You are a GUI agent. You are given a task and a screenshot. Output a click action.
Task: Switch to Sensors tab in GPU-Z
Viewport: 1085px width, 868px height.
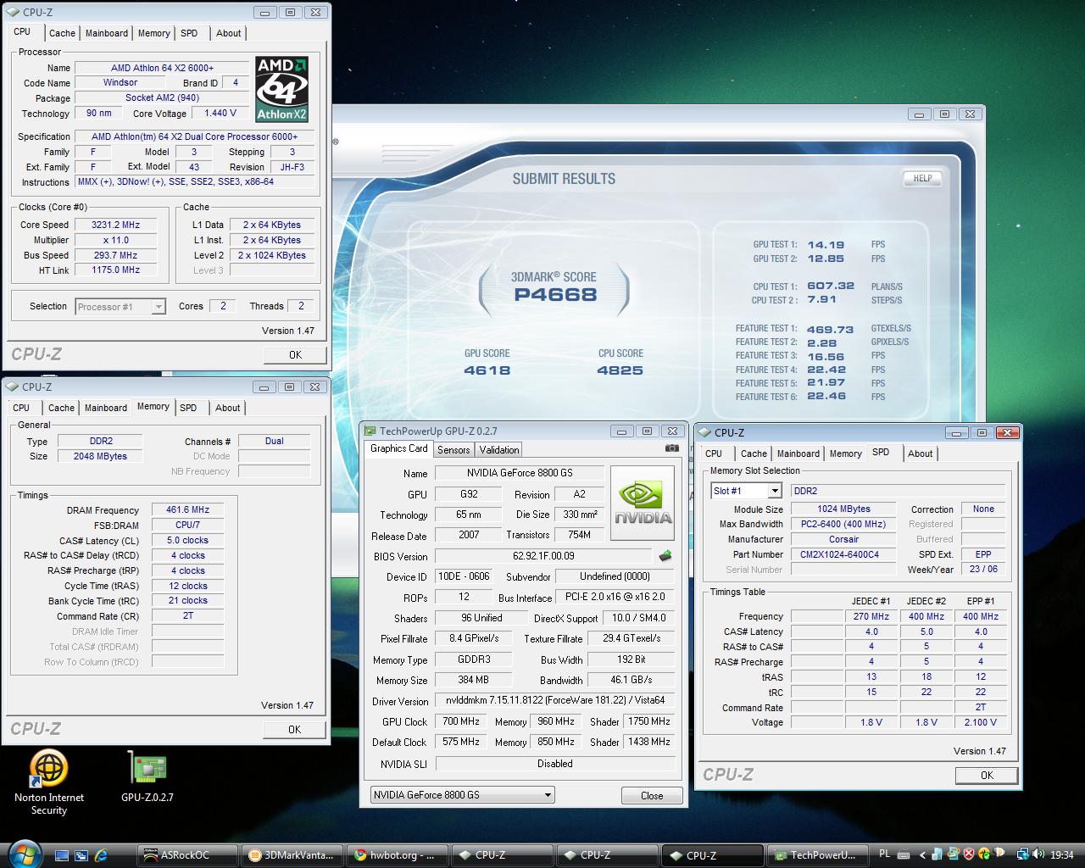453,450
